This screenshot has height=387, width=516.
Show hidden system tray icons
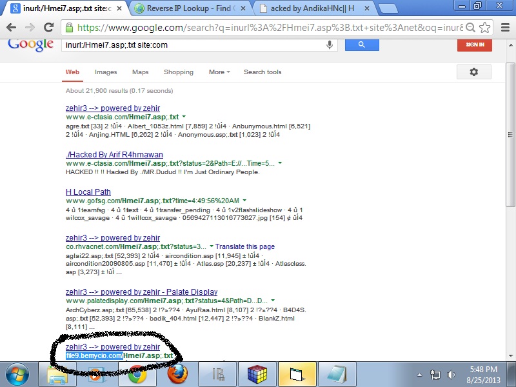[x=419, y=375]
